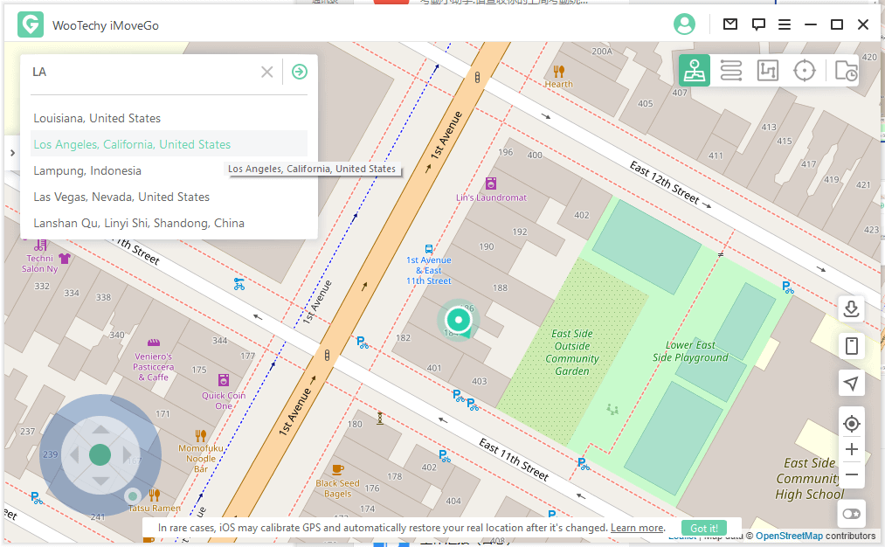
Task: Open saved history records folder icon
Action: (x=845, y=71)
